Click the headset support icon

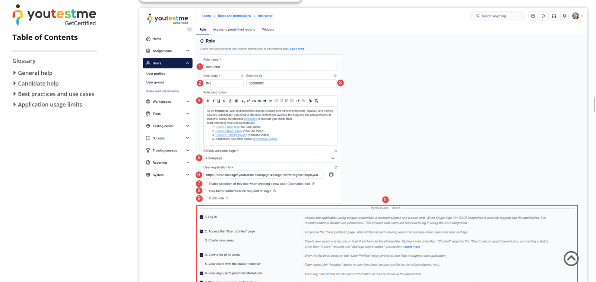coord(554,16)
